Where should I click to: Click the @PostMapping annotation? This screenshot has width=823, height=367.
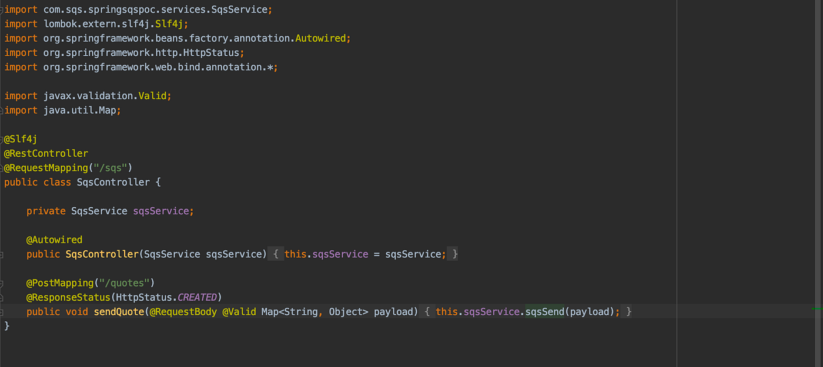pyautogui.click(x=60, y=283)
